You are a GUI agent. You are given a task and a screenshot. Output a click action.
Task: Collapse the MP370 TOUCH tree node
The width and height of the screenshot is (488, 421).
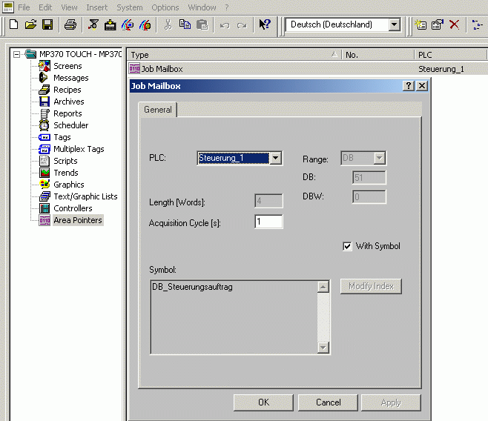16,54
